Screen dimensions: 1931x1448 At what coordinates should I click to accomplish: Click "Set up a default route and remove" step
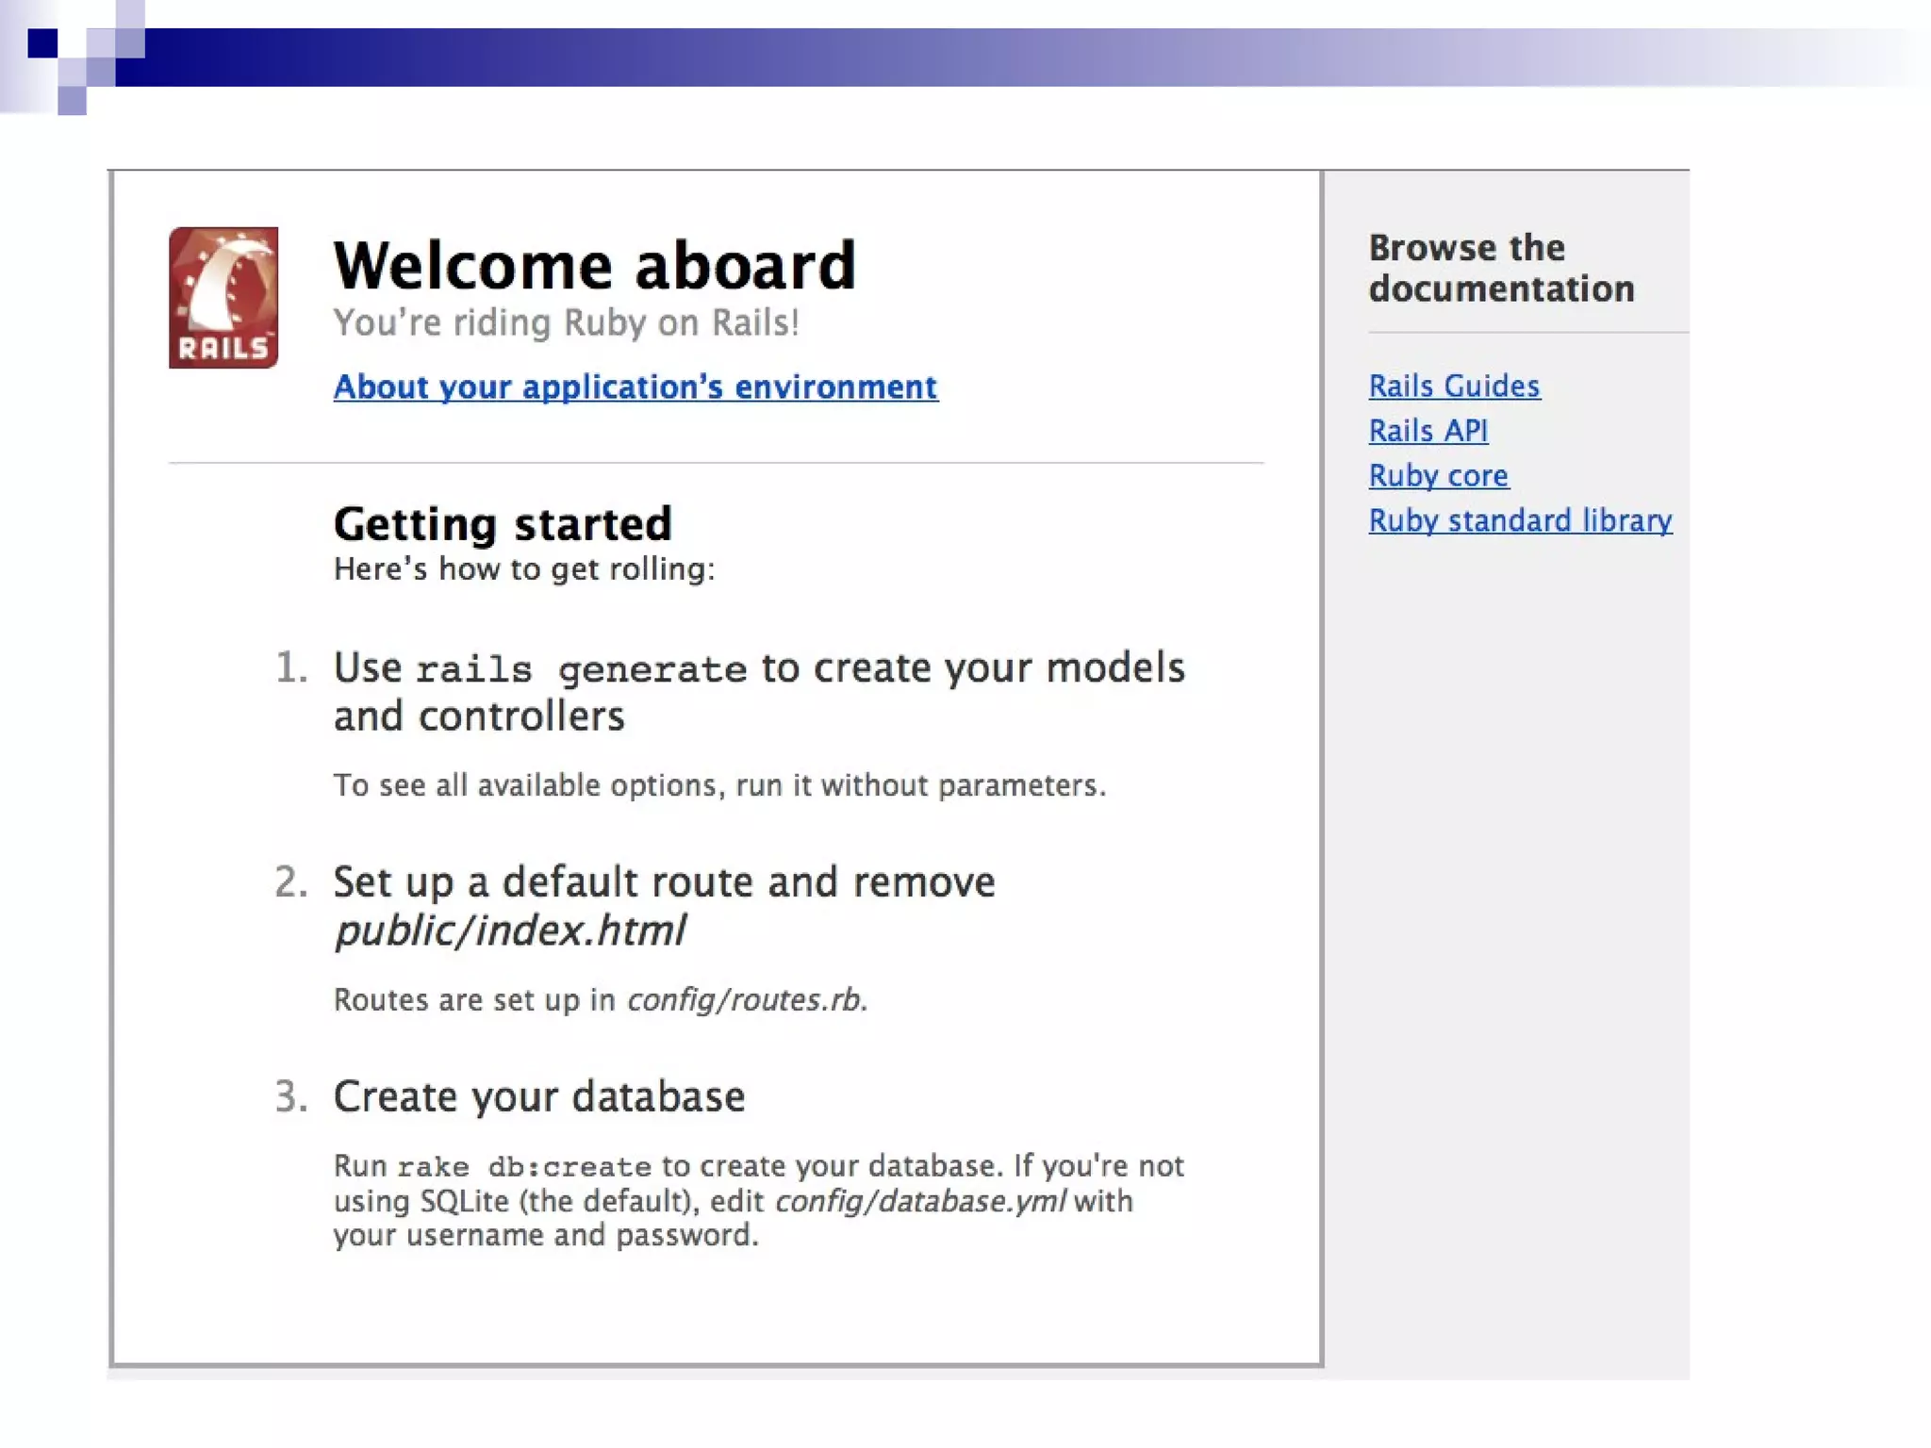[664, 883]
